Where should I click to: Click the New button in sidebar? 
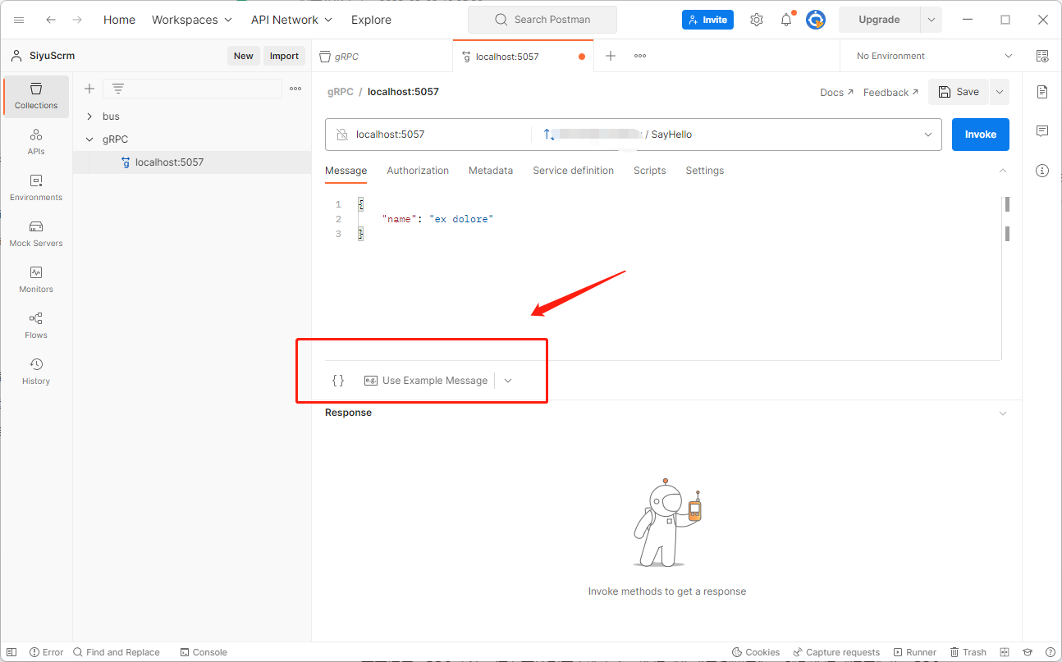coord(244,56)
